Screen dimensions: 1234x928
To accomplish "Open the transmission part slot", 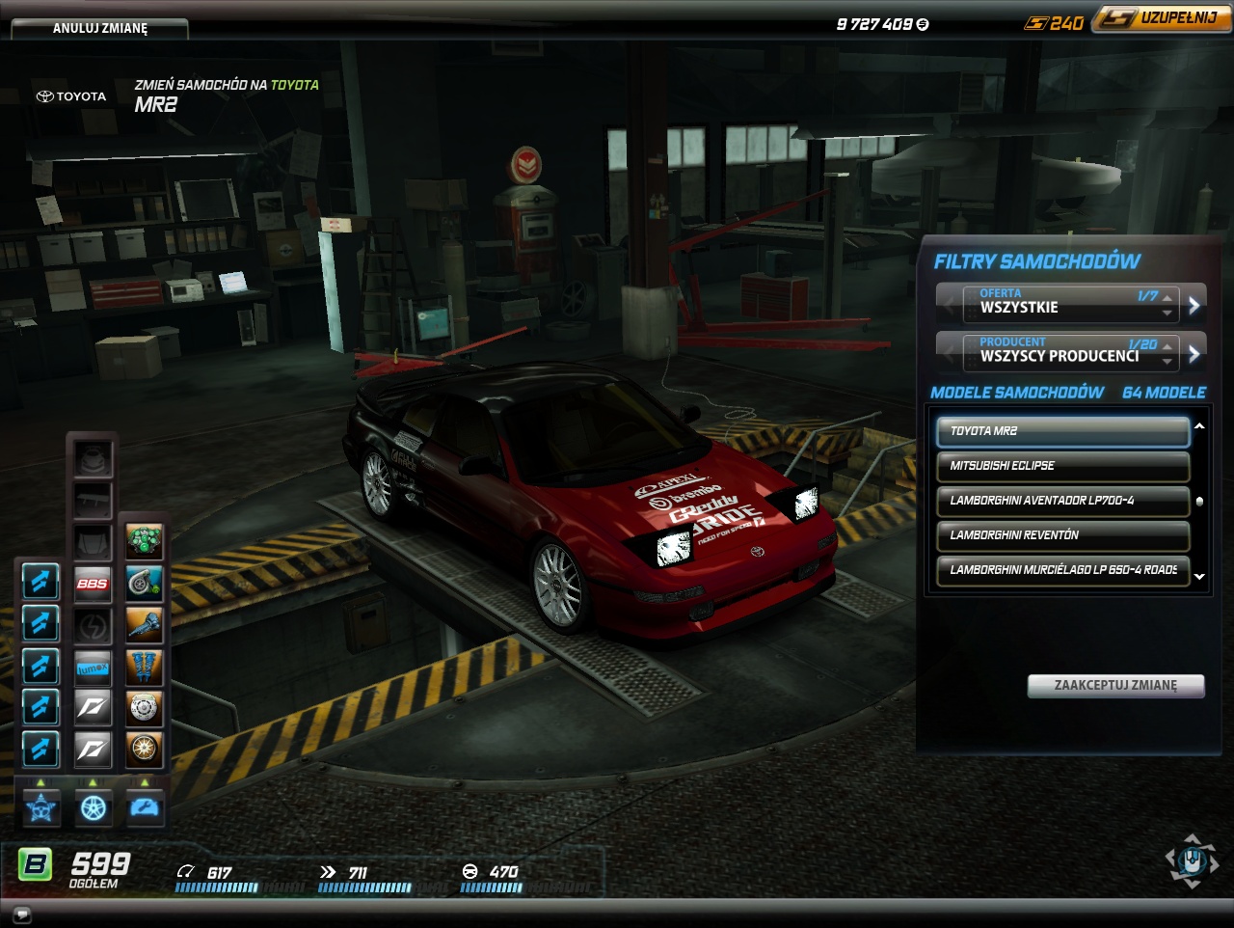I will [145, 626].
